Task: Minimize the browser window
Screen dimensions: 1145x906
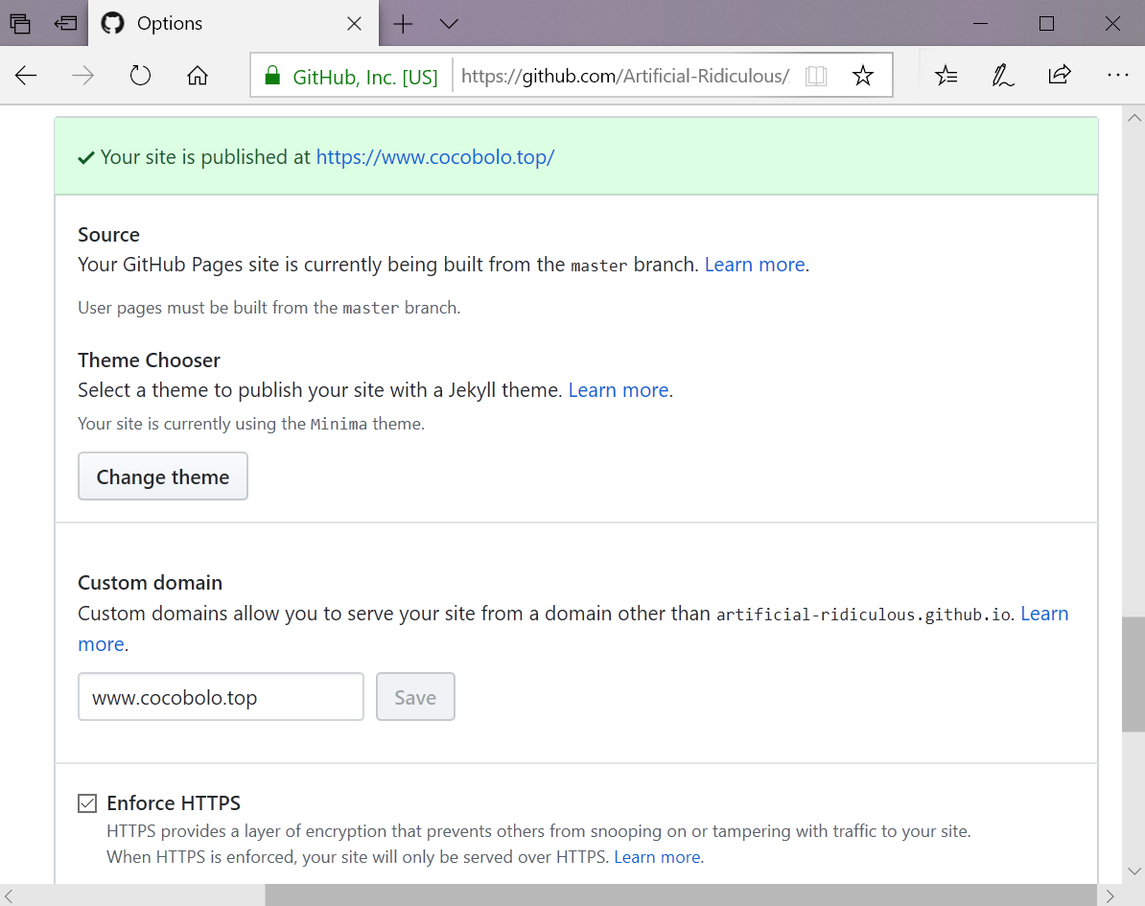Action: pyautogui.click(x=981, y=23)
